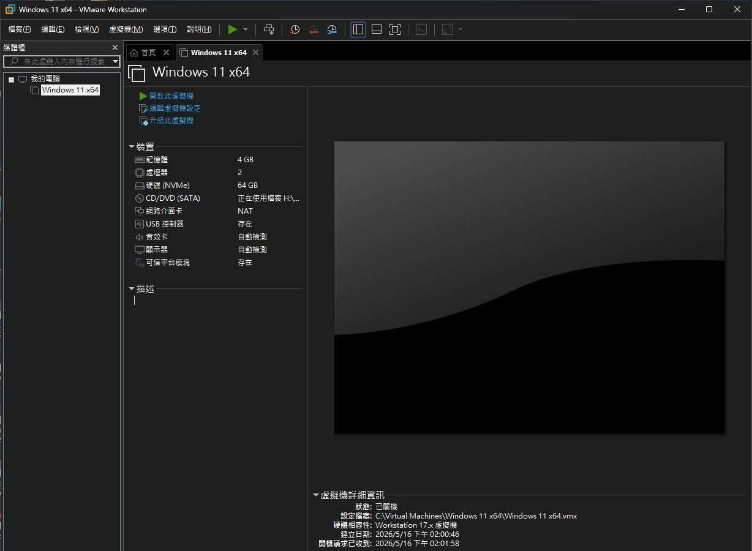The image size is (752, 551).
Task: Select Windows 11 x64 in library tree
Action: [x=70, y=90]
